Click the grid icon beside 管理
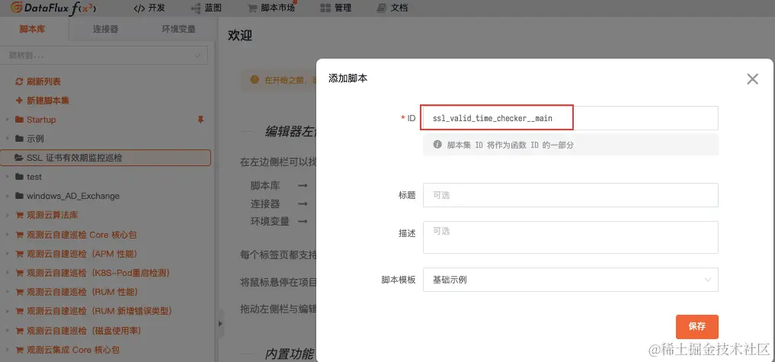775x362 pixels. coord(325,8)
